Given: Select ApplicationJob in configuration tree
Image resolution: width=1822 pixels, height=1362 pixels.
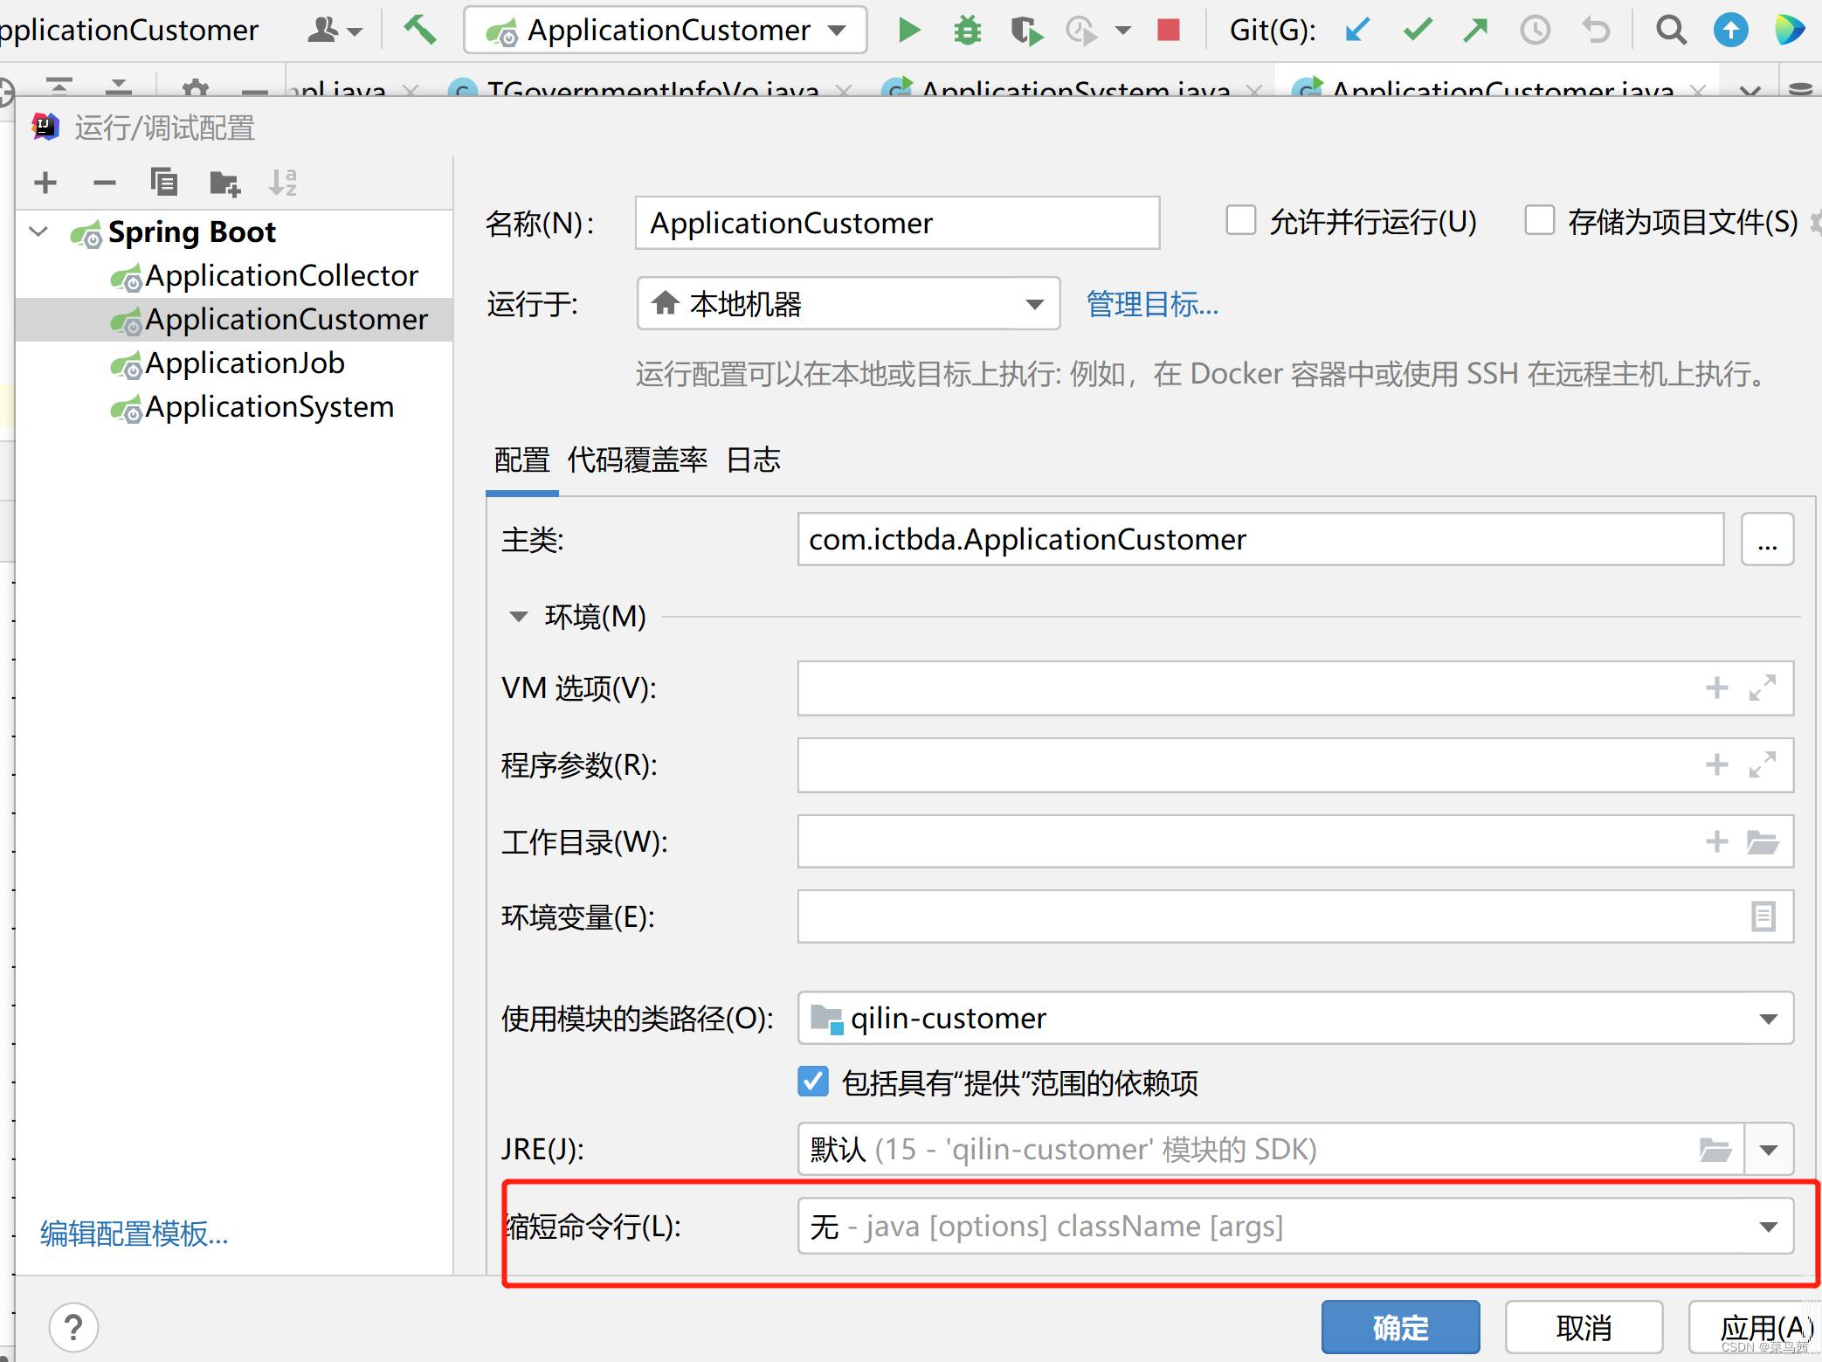Looking at the screenshot, I should click(x=245, y=363).
